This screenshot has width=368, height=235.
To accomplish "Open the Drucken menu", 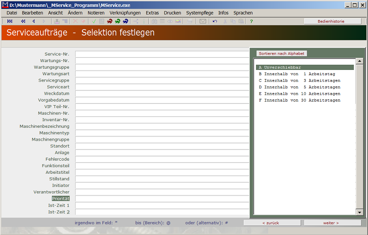I will pos(172,13).
